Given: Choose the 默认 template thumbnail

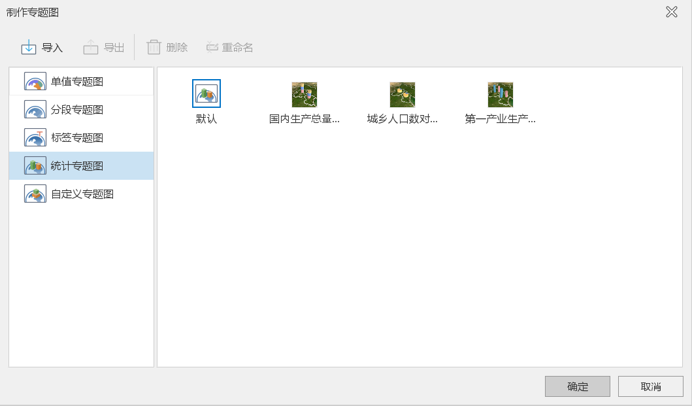Looking at the screenshot, I should click(206, 93).
